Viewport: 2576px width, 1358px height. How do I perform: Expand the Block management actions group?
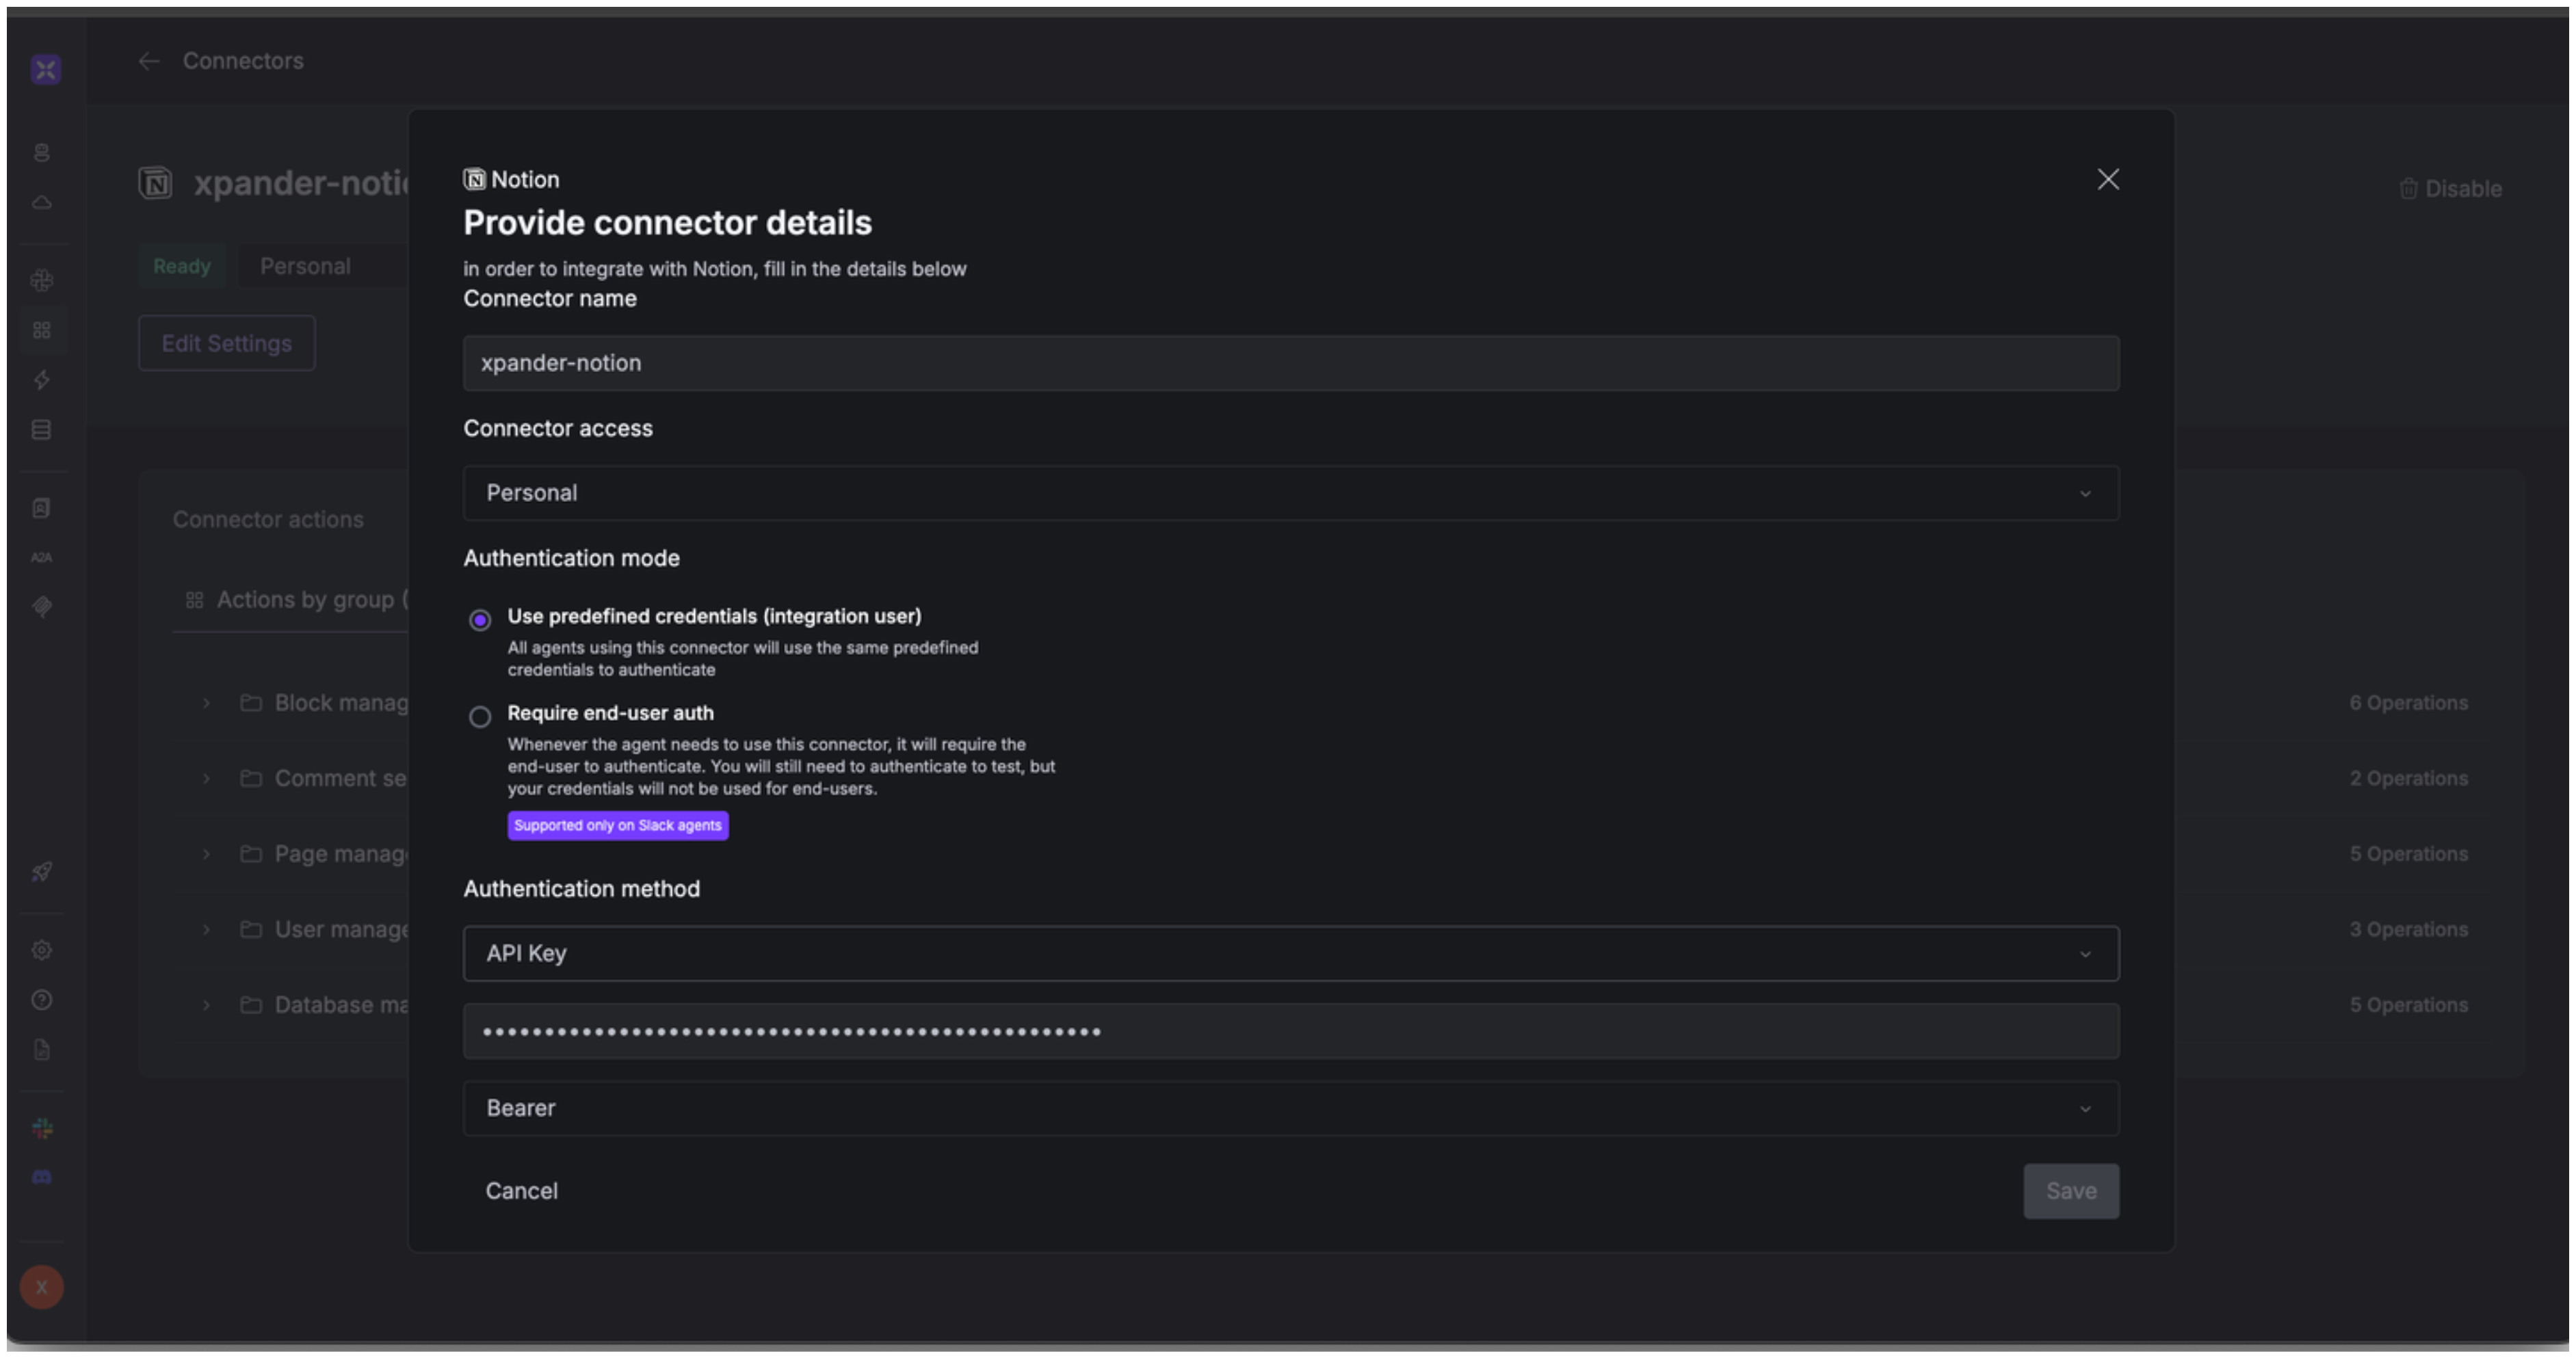(207, 703)
